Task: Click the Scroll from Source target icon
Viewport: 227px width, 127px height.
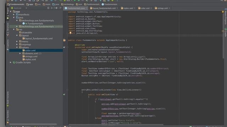Action: [48, 8]
